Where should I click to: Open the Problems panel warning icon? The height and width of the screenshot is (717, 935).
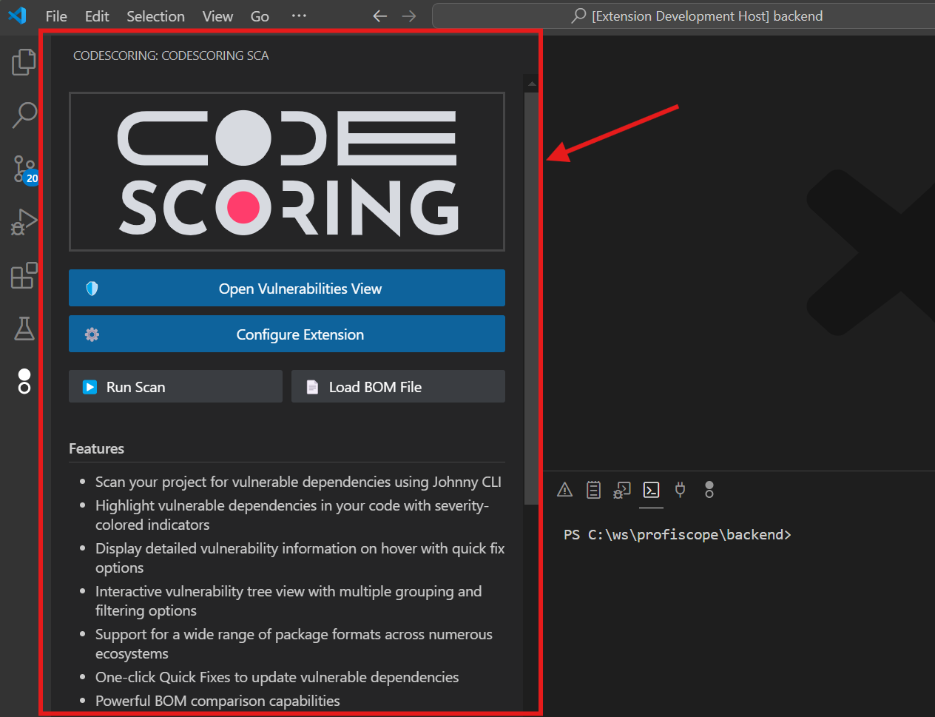pos(564,490)
